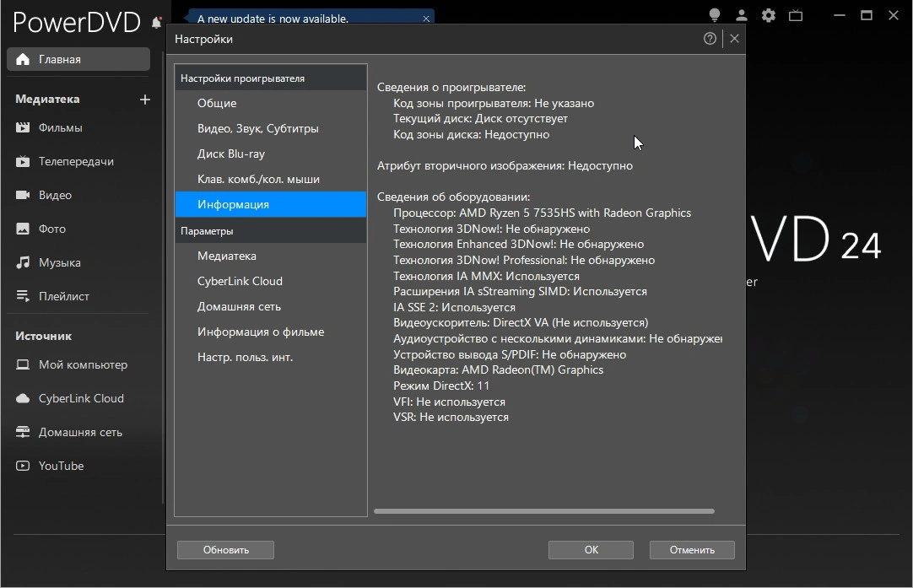
Task: Open the settings gear icon
Action: (x=768, y=15)
